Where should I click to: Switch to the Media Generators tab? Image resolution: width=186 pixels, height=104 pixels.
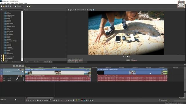tap(16, 62)
